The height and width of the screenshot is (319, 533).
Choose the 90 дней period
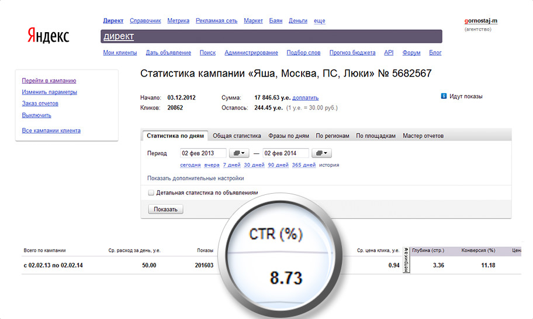coord(278,165)
